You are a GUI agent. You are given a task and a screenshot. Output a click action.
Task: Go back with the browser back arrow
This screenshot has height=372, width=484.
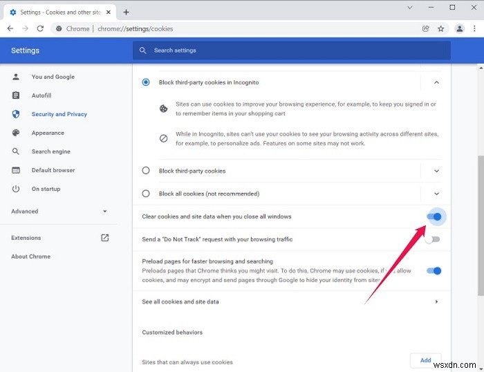tap(10, 29)
